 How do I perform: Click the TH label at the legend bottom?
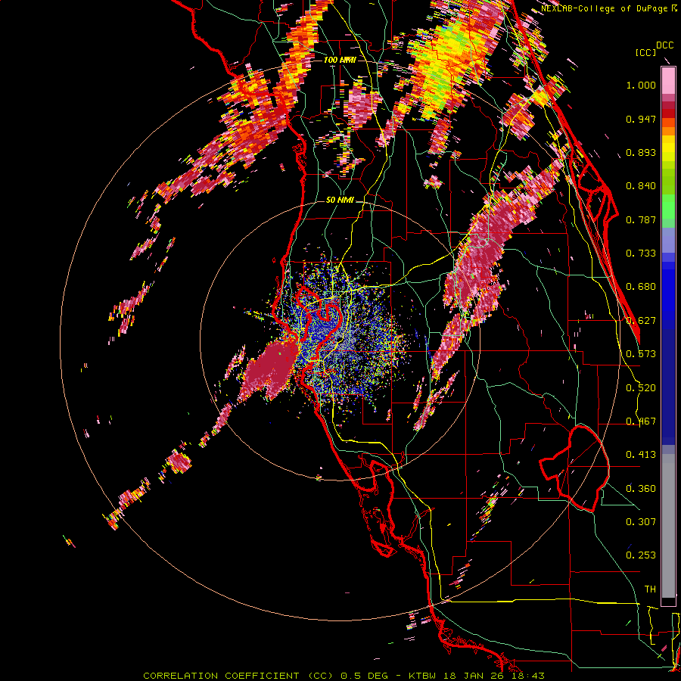point(650,589)
